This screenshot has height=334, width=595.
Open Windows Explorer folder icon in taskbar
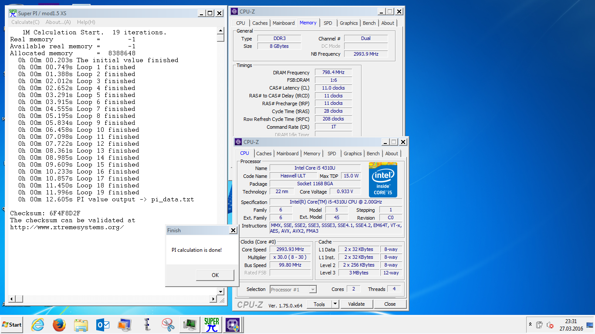click(81, 324)
